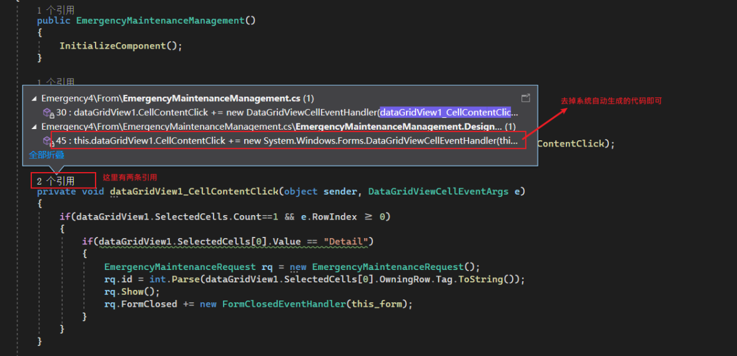Click the pop-out icon in references popup

pos(525,98)
